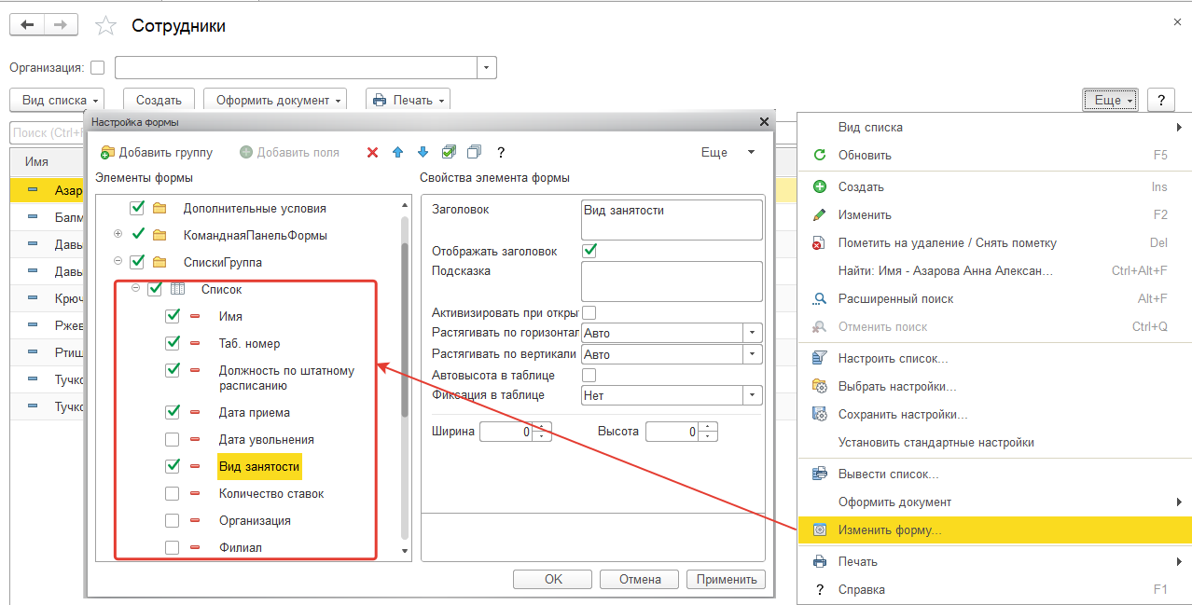
Task: Click the Выбрать настройки icon
Action: click(820, 386)
